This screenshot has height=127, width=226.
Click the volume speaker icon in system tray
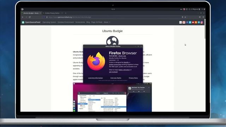[x=197, y=10]
